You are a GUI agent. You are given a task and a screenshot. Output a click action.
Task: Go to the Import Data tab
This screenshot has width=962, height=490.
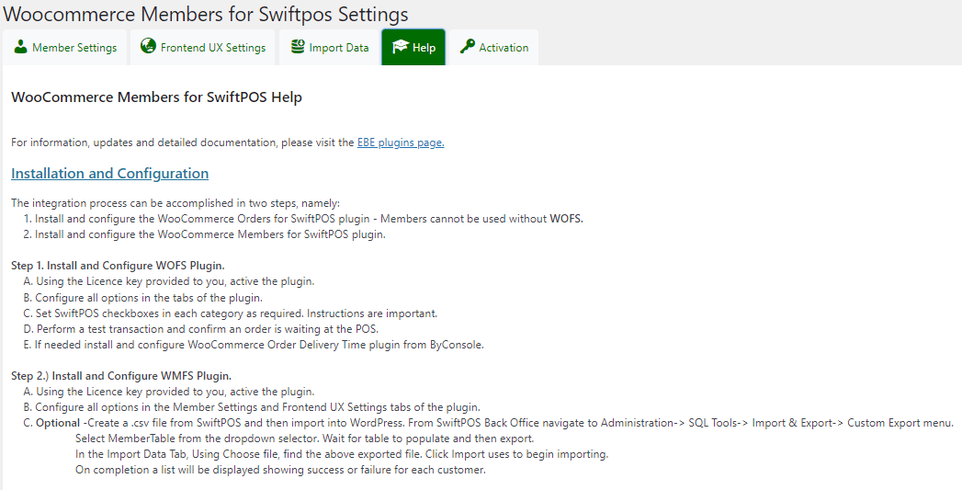tap(330, 47)
